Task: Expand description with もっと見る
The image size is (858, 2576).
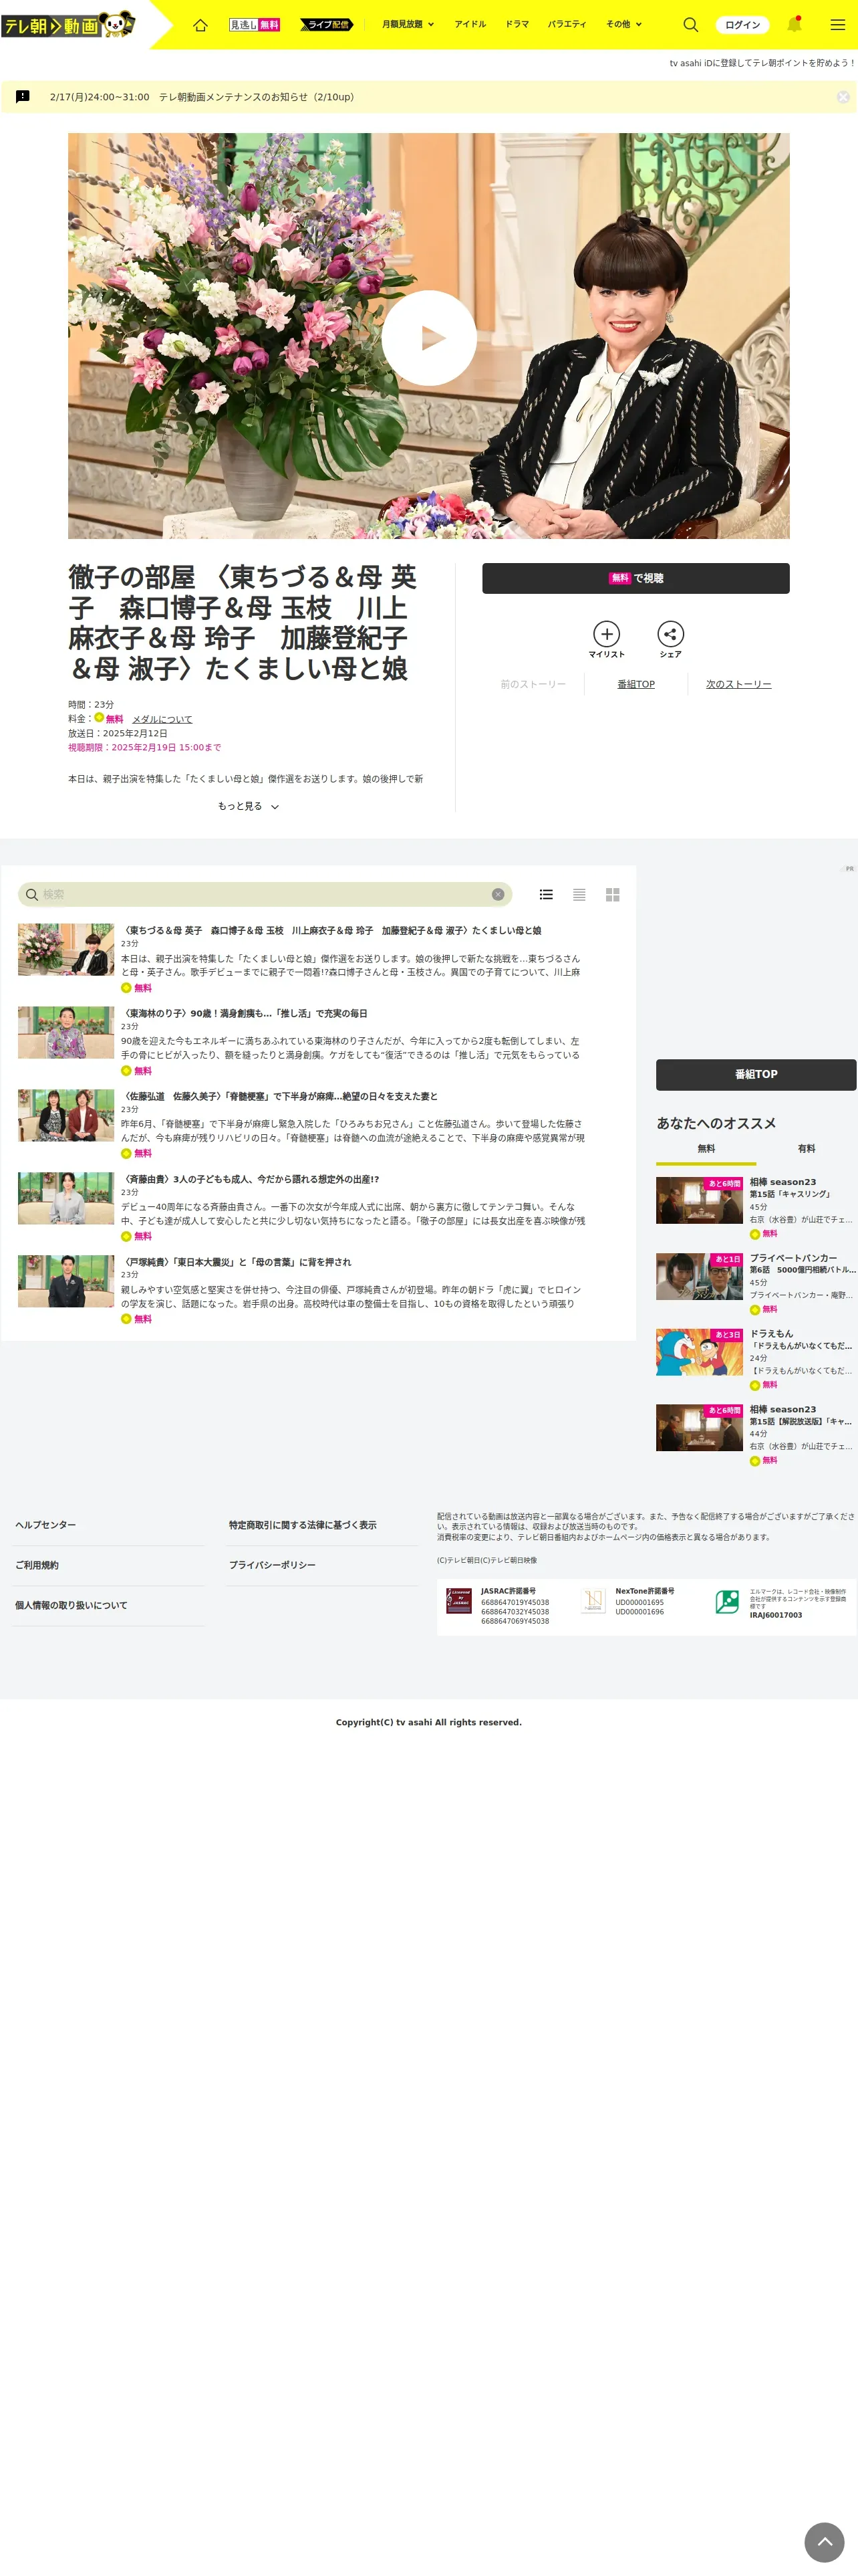Action: pos(248,806)
